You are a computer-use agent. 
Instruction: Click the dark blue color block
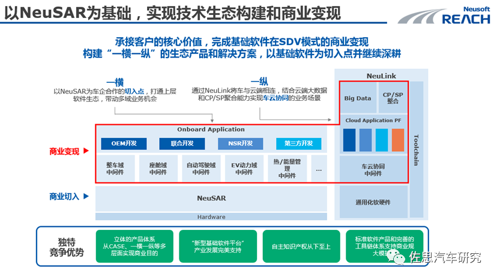349,140
